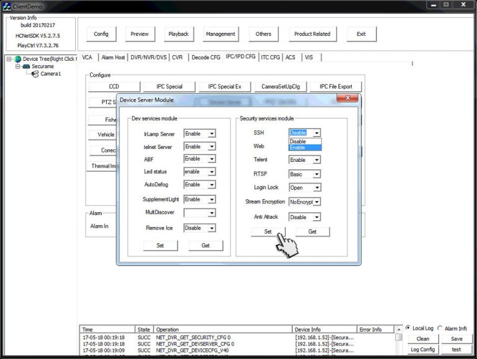Click Set in Security services module
The height and width of the screenshot is (359, 477).
[268, 232]
